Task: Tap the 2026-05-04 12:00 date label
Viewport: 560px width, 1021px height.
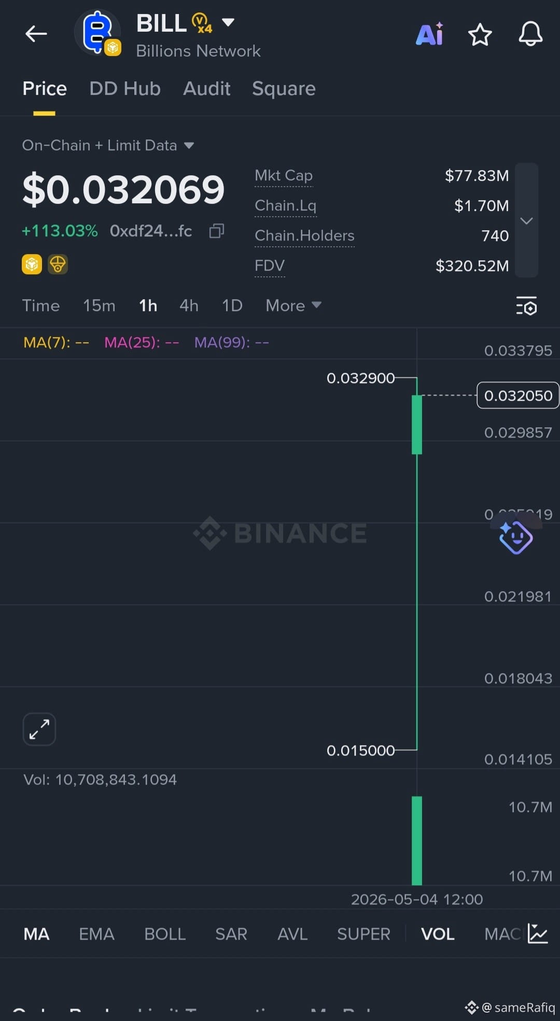Action: pyautogui.click(x=417, y=900)
